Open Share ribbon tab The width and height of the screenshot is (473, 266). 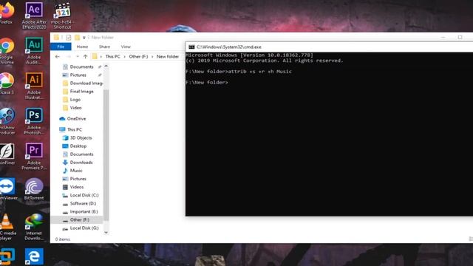104,47
